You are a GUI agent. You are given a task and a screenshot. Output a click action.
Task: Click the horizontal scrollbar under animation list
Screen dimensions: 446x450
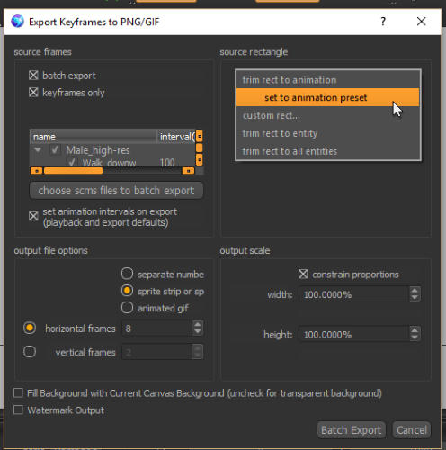(x=112, y=171)
